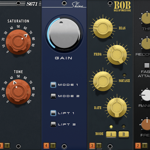Viewport: 150px width, 150px height.
Task: Click the BOB Bias knob
Action: coord(103,28)
